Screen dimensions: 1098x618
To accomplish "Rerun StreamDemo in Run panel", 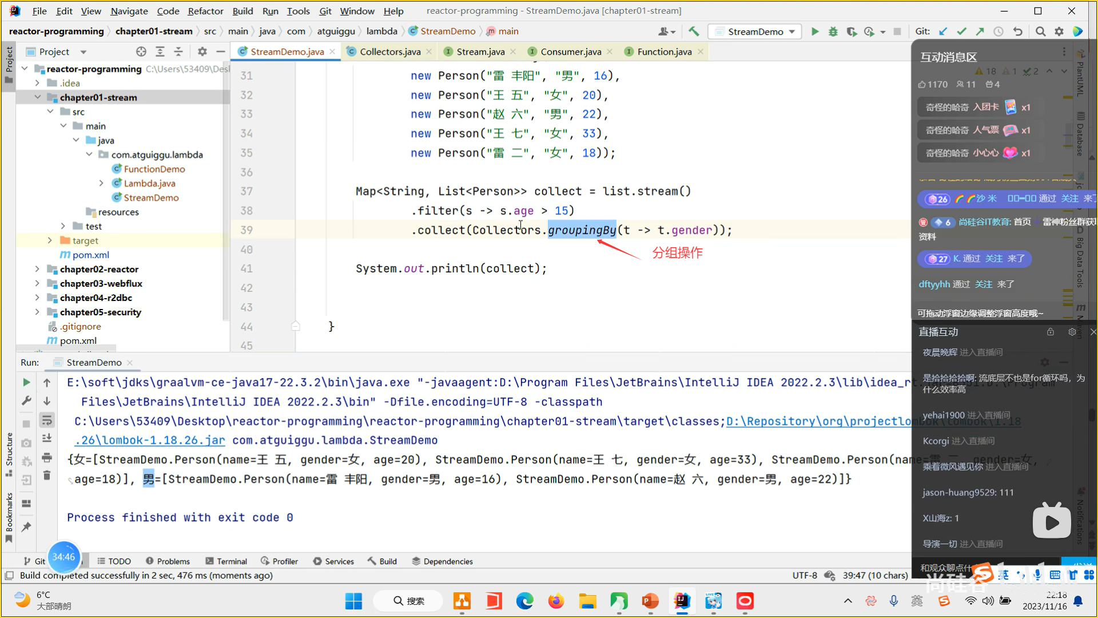I will 26,382.
